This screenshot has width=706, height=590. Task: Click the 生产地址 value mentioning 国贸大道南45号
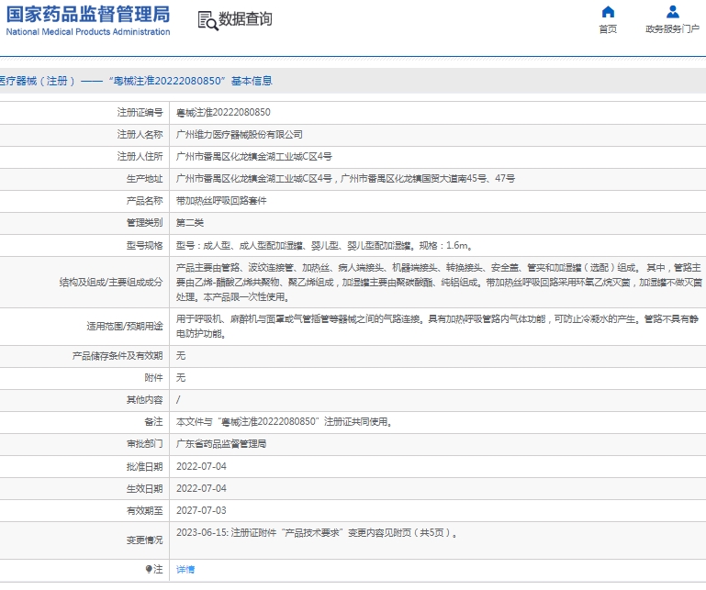pyautogui.click(x=345, y=179)
